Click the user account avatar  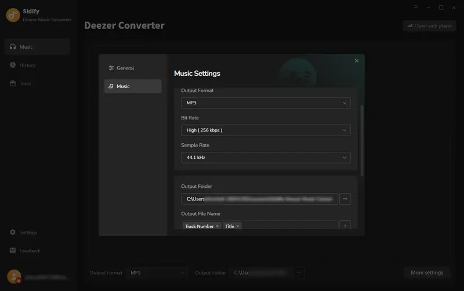coord(14,277)
